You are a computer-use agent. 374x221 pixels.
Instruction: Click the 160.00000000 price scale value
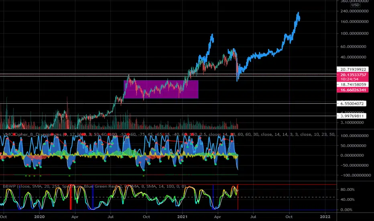[x=354, y=22]
